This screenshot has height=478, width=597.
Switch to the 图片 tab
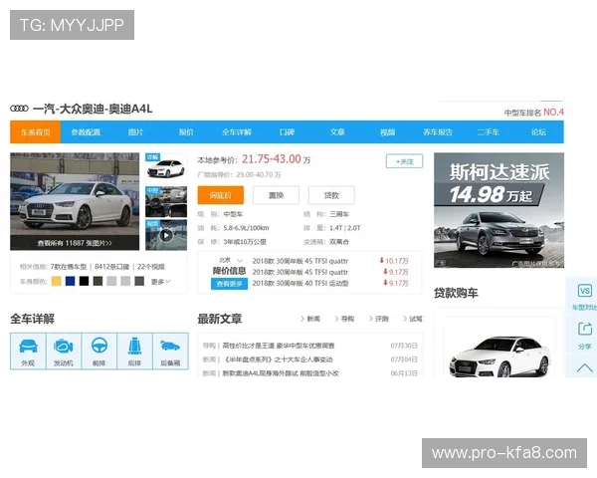pyautogui.click(x=136, y=132)
